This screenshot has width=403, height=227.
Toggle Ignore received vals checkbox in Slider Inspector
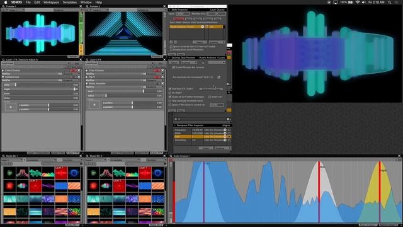[171, 47]
